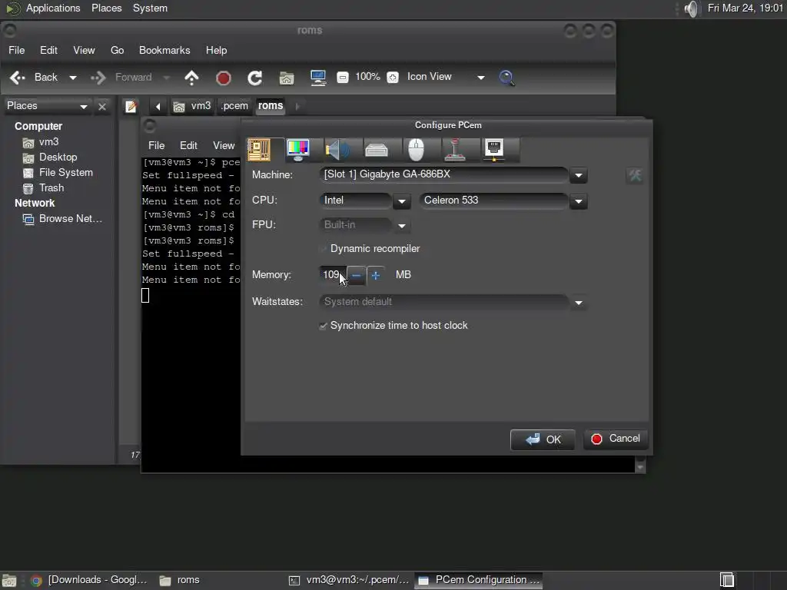The image size is (787, 590).
Task: Open the Icon View mode dropdown
Action: (446, 77)
